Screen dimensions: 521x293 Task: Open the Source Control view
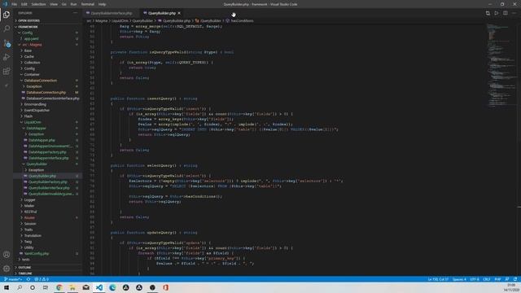tap(7, 43)
